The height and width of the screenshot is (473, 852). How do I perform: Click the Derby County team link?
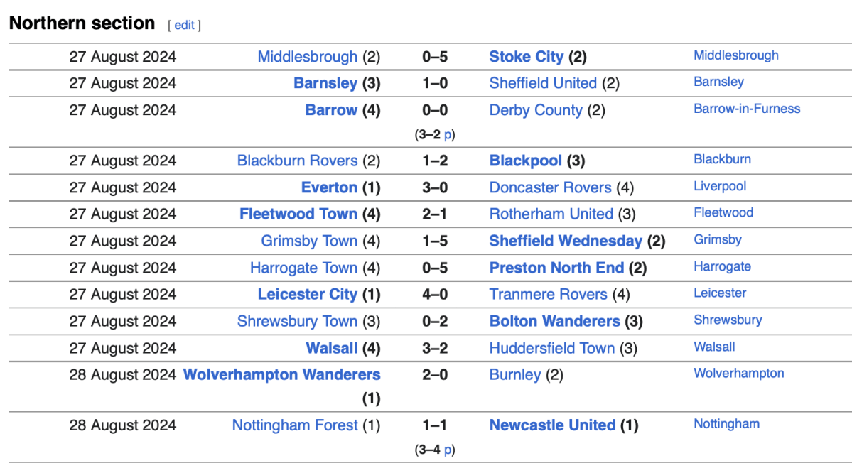point(536,110)
